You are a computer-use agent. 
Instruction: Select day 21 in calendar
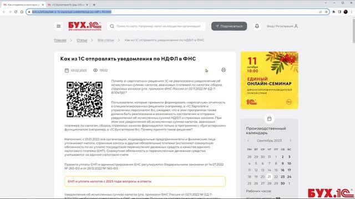click(269, 177)
